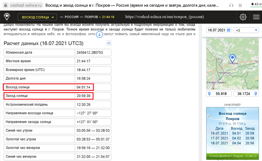Click the blue down-arrow expand text icon
The image size is (262, 161).
click(x=100, y=34)
